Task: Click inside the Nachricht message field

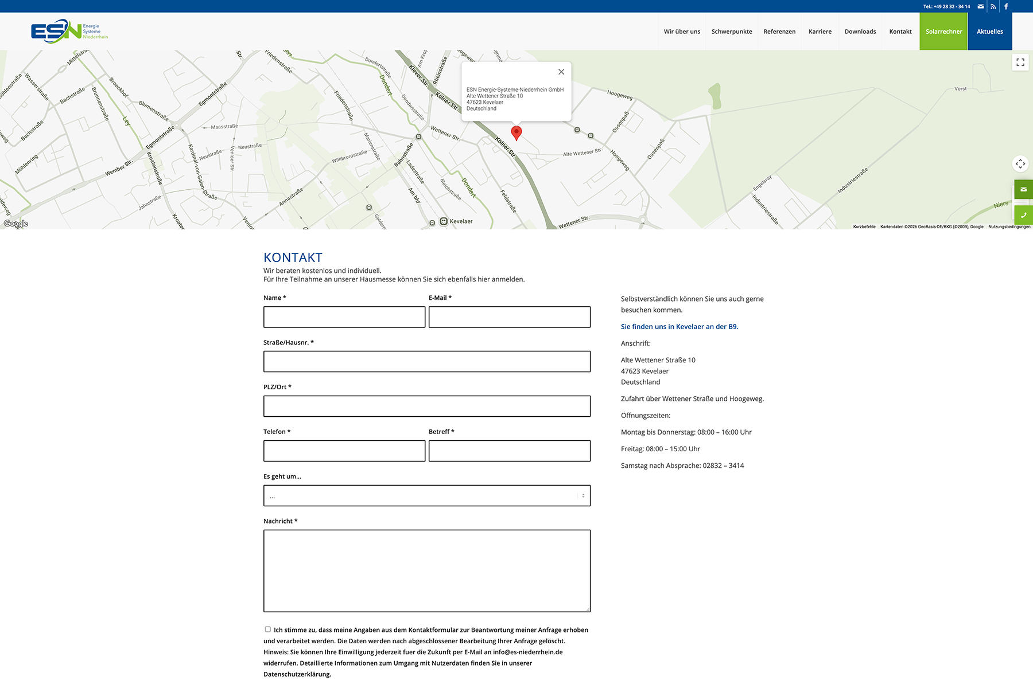Action: click(426, 570)
